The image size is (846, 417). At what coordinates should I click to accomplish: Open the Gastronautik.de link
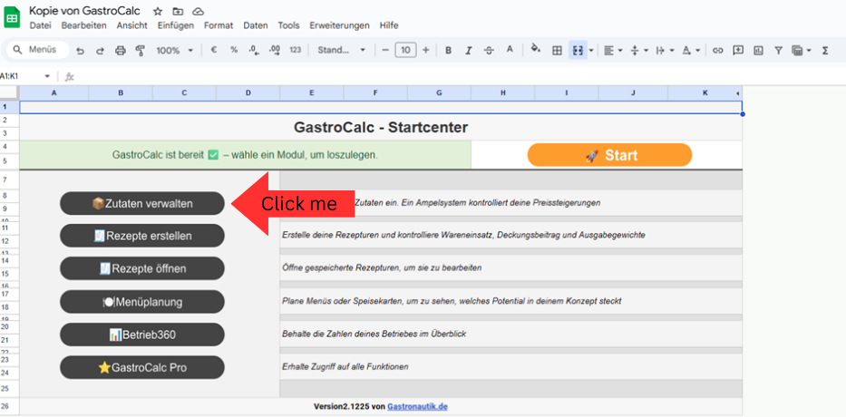tap(417, 406)
